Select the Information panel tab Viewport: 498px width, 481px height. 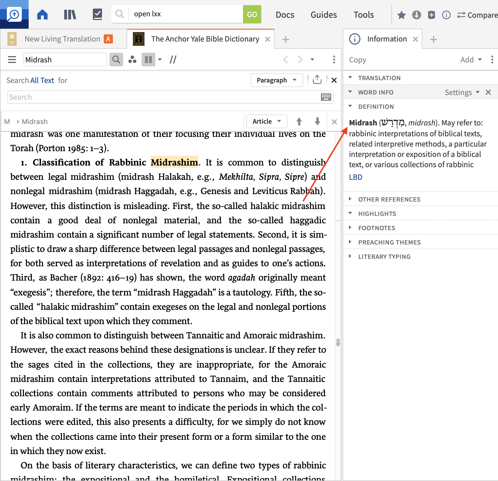point(383,39)
